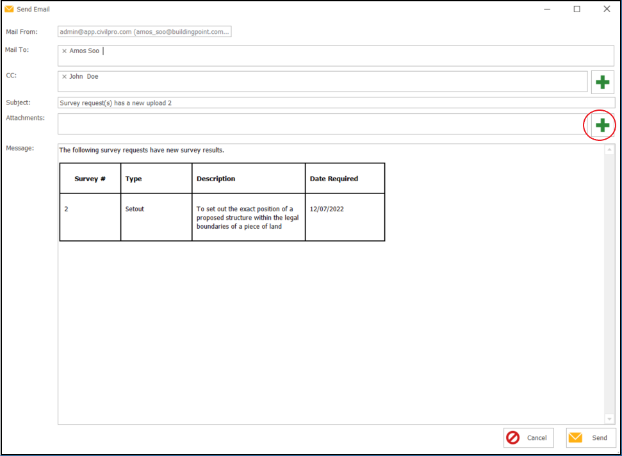
Task: Remove John Doe from the CC list
Action: [x=64, y=77]
